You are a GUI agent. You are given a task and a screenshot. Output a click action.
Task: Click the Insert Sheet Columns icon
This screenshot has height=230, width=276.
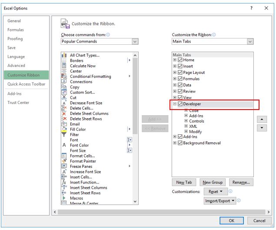(64, 187)
